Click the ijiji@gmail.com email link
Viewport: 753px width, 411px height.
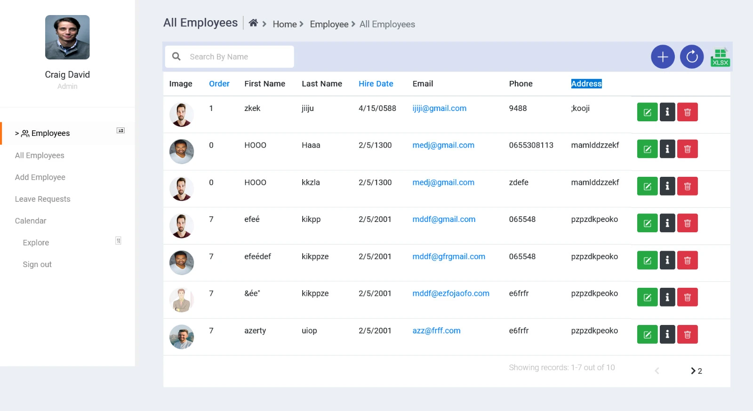(x=439, y=109)
